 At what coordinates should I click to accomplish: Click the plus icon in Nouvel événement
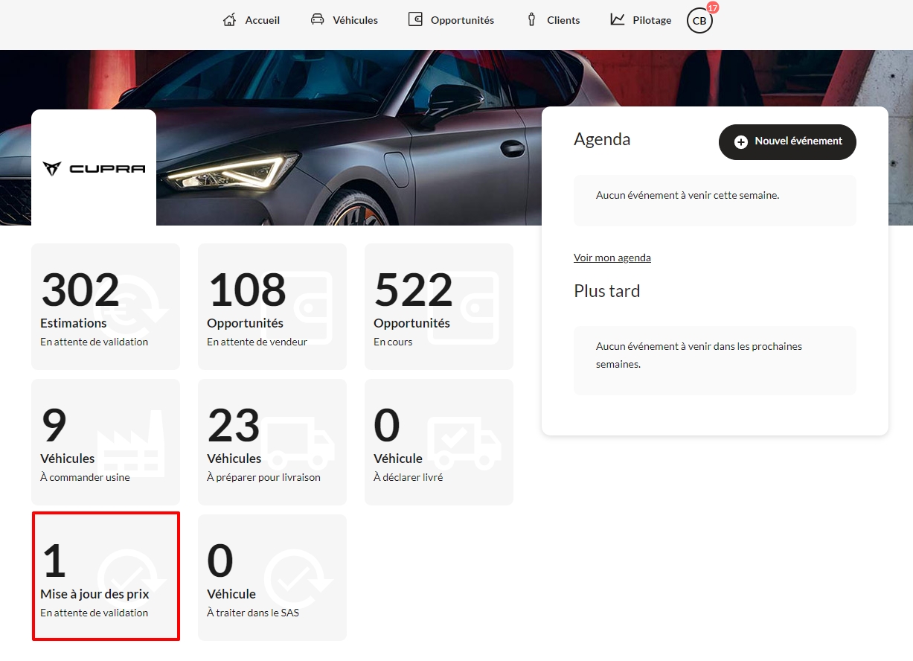tap(741, 141)
